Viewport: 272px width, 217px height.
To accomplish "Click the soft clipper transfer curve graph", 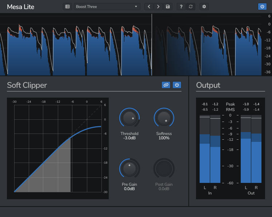I will [x=57, y=148].
